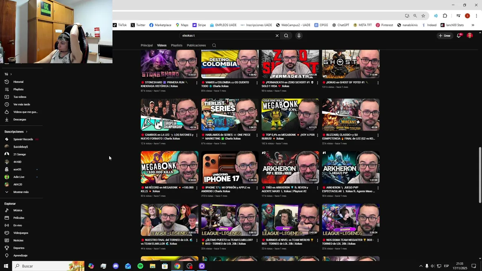The width and height of the screenshot is (482, 271).
Task: Click the search magnifier button
Action: coord(286,36)
